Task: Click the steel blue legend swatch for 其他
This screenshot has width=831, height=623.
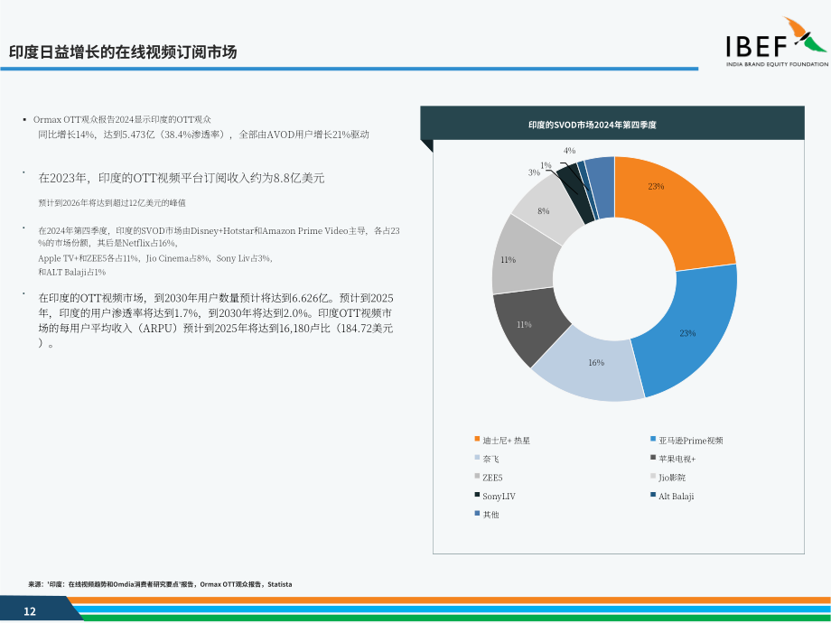Action: coord(477,514)
